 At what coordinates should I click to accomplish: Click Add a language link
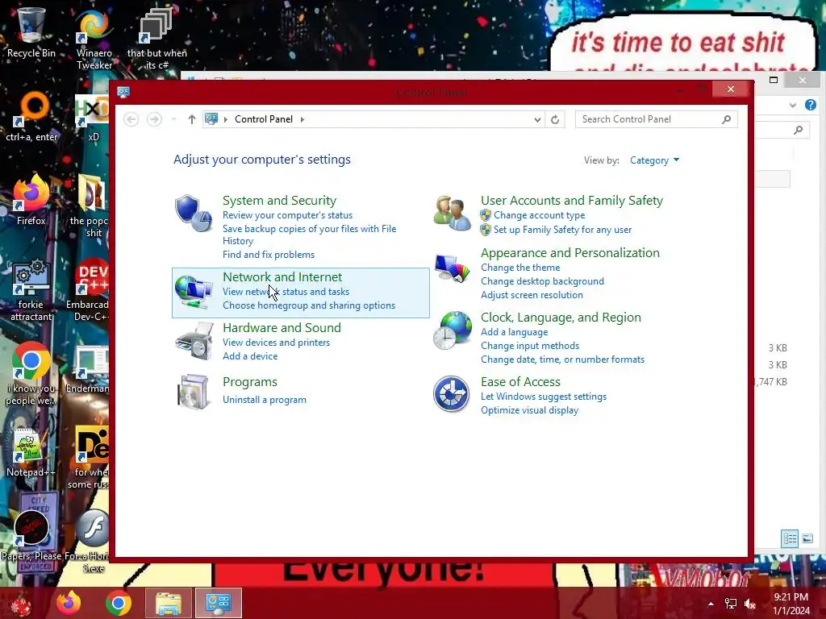click(x=514, y=332)
